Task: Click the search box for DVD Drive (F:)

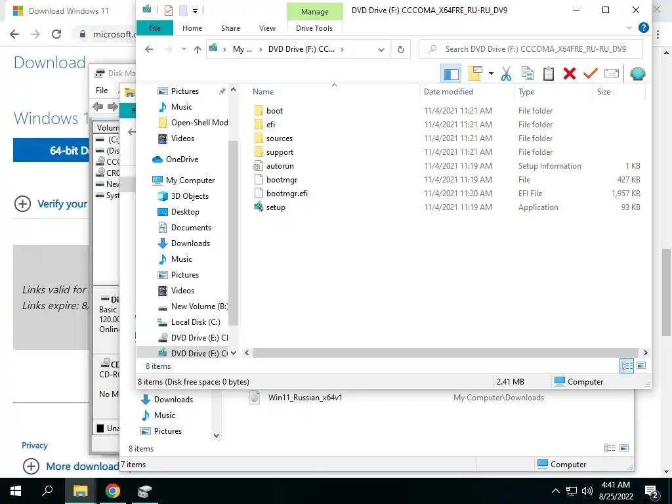Action: [x=532, y=49]
